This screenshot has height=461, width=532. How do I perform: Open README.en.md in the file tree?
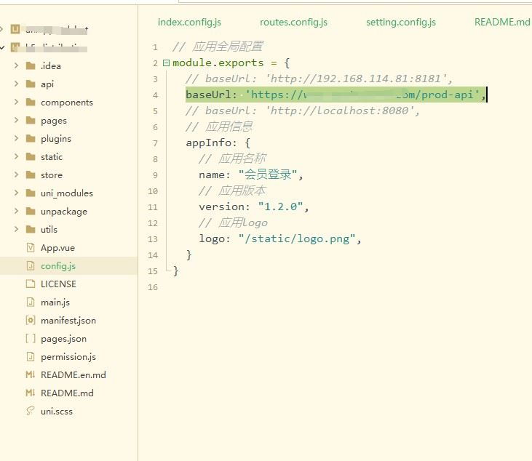(74, 375)
